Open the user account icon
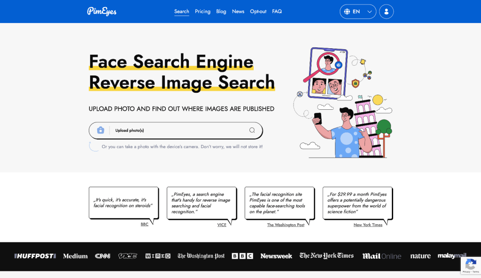 coord(386,12)
